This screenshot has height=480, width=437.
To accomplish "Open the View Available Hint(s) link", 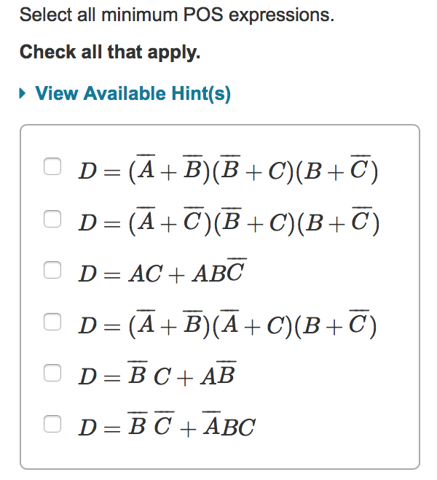I will 133,93.
